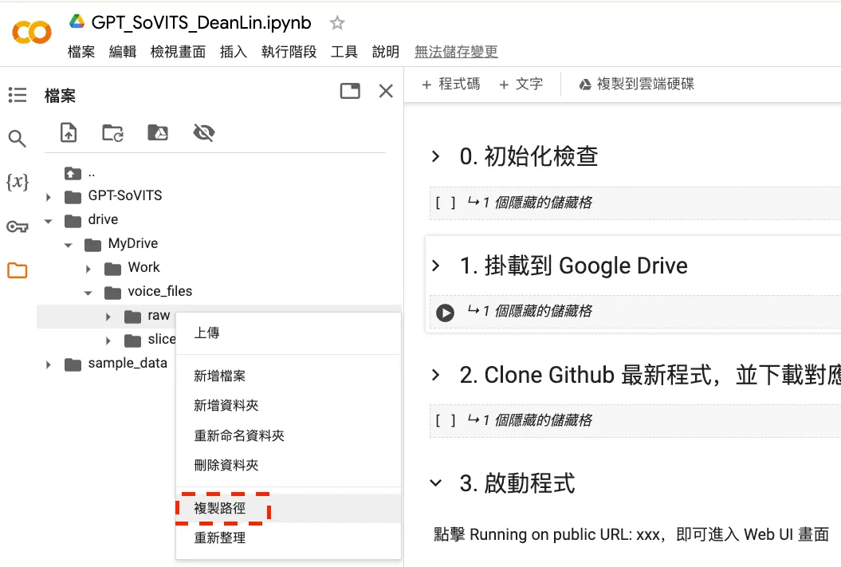Select 新增資料夾 in context menu
The height and width of the screenshot is (567, 841).
289,406
